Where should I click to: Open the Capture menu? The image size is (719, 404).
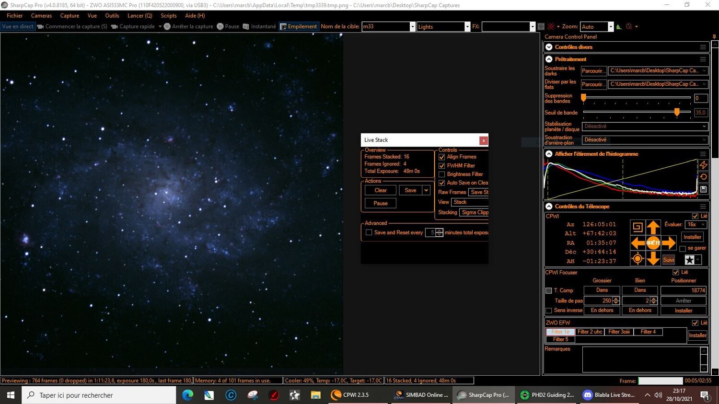click(70, 16)
